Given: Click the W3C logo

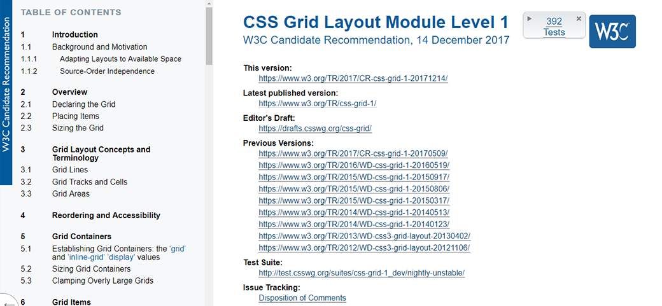Looking at the screenshot, I should click(612, 31).
